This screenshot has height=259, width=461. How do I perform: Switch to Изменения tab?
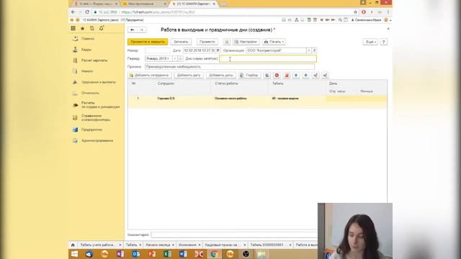(187, 245)
